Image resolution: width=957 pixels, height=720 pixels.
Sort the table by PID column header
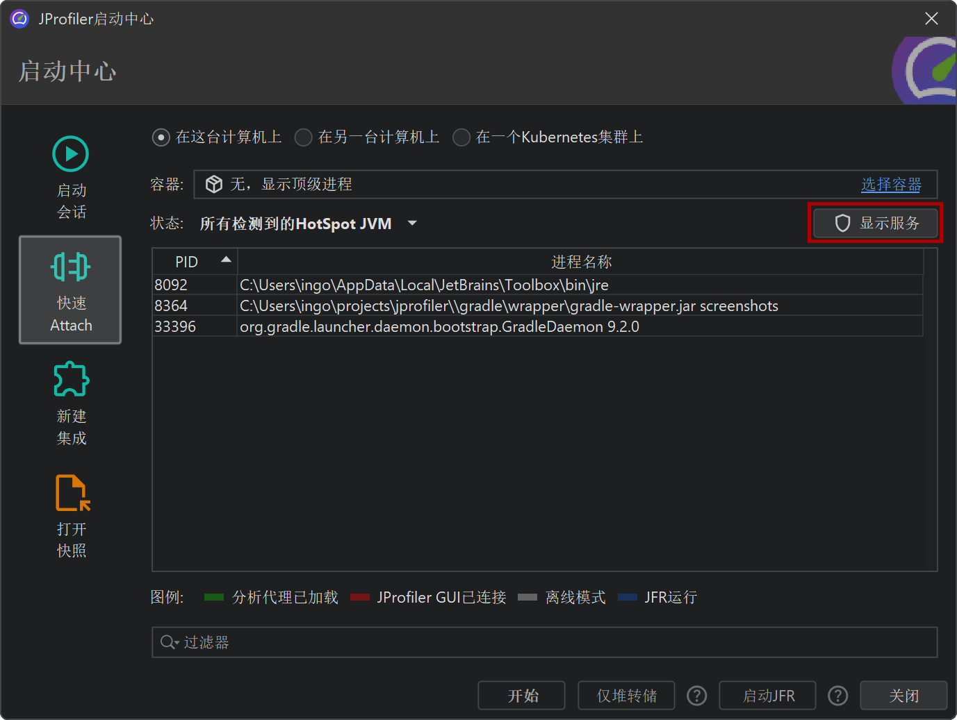[195, 262]
